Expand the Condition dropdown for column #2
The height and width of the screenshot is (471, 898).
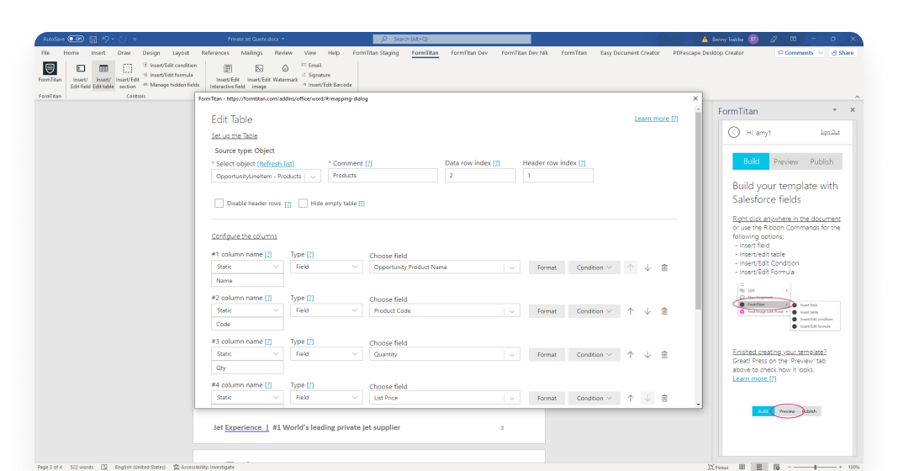594,311
